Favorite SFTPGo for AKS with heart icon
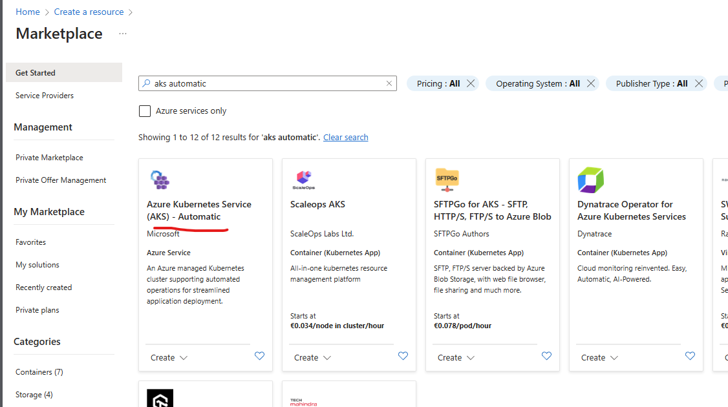This screenshot has height=407, width=728. (546, 356)
